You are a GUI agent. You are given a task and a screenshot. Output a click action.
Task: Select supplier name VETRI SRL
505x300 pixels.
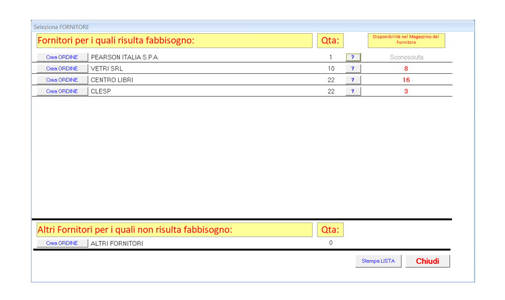[107, 69]
